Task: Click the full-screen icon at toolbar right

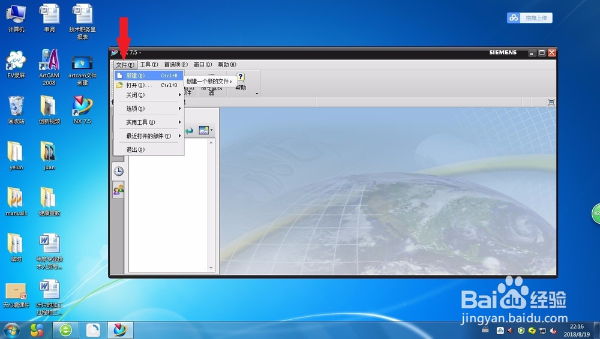Action: coord(551,102)
